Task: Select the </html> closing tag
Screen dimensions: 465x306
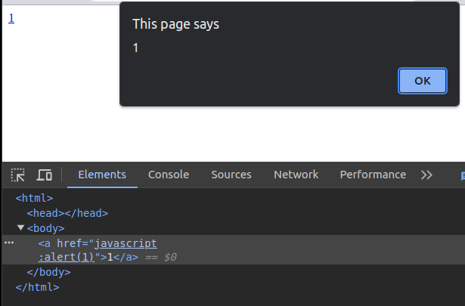Action: point(37,287)
